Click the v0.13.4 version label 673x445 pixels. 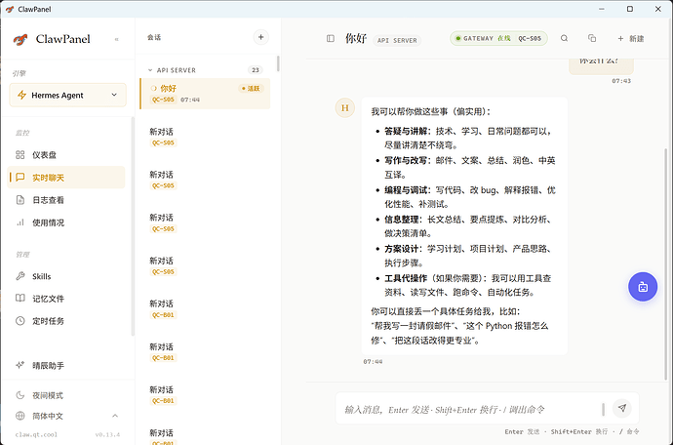107,434
